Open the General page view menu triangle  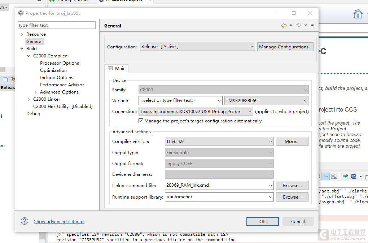point(312,25)
